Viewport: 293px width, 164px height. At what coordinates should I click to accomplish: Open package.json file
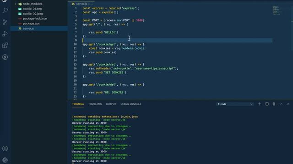tap(32, 23)
